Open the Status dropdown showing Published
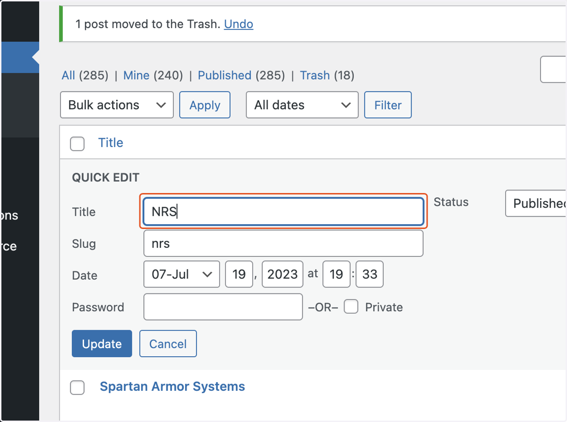Screen dimensions: 567x422 (536, 203)
